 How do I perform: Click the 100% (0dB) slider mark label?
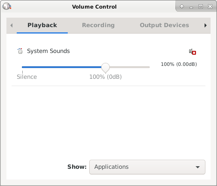click(105, 77)
